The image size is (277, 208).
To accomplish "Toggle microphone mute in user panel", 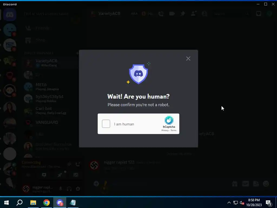I will click(60, 189).
